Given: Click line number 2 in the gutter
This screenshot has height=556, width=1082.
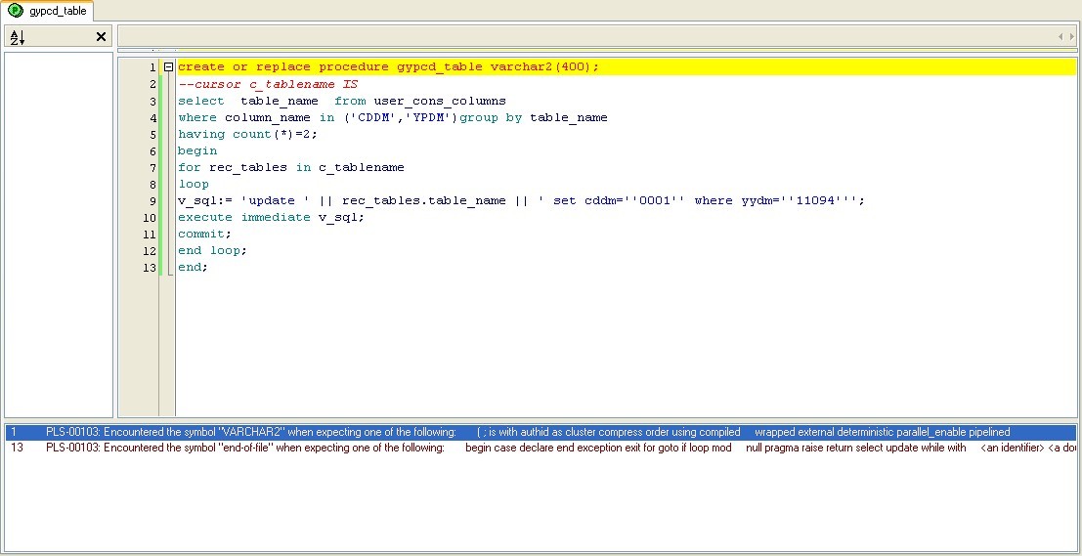Looking at the screenshot, I should coord(152,84).
